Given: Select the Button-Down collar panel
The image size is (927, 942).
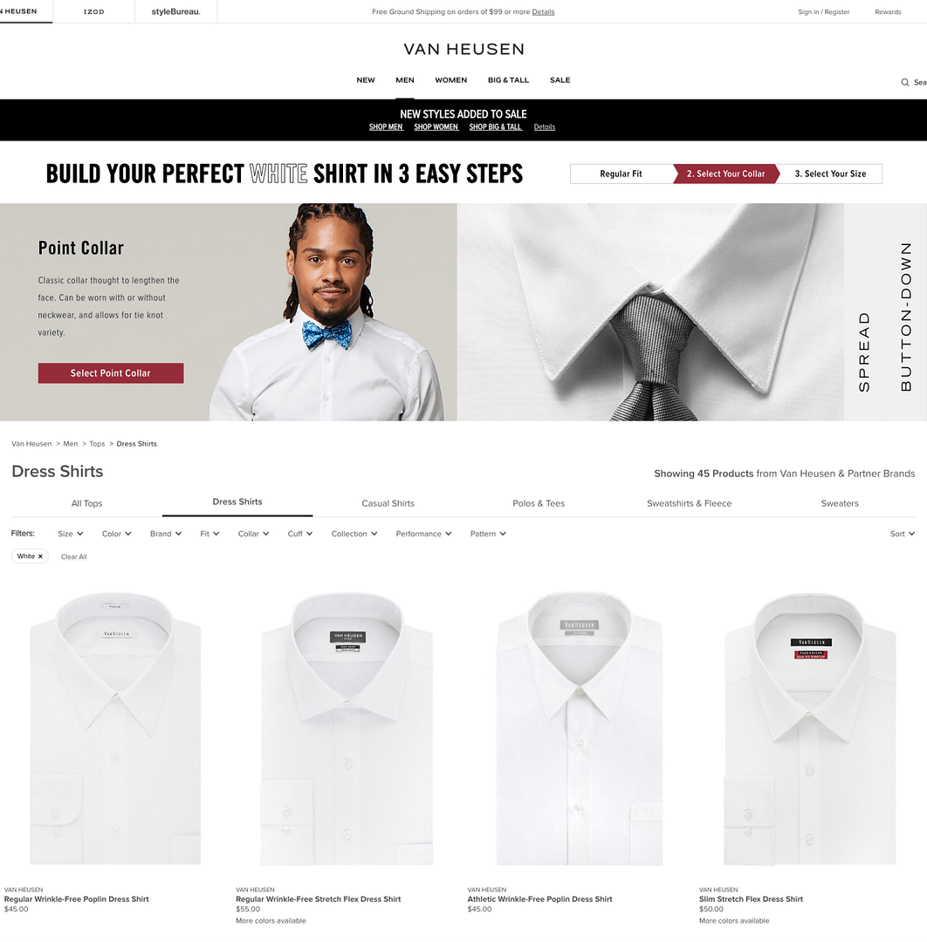Looking at the screenshot, I should [x=906, y=312].
